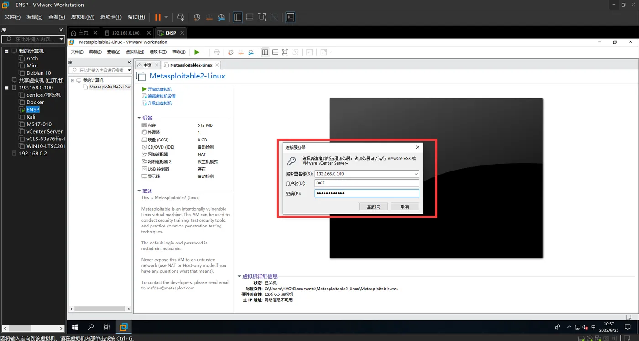Collapse the 描述 section
Image resolution: width=639 pixels, height=341 pixels.
click(139, 191)
